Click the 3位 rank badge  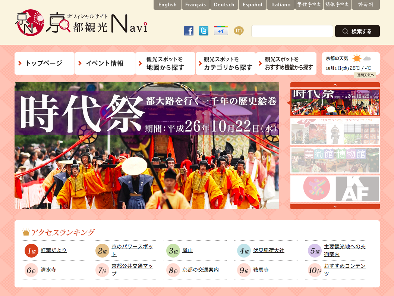(x=173, y=251)
